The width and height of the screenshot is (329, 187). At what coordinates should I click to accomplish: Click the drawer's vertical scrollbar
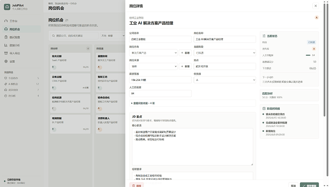[x=325, y=59]
